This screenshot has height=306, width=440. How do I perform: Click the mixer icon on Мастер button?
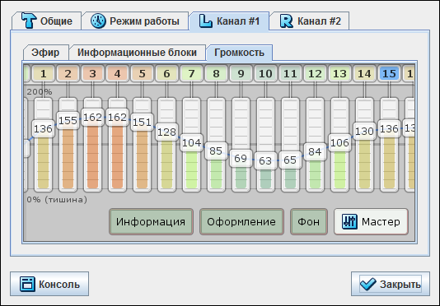(x=349, y=221)
